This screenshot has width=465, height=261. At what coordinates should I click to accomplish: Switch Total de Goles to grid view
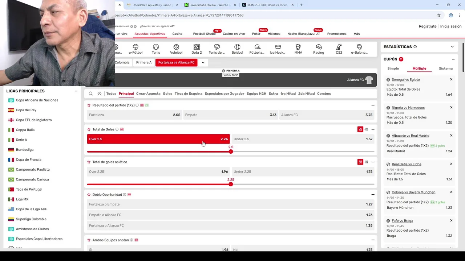coord(360,129)
